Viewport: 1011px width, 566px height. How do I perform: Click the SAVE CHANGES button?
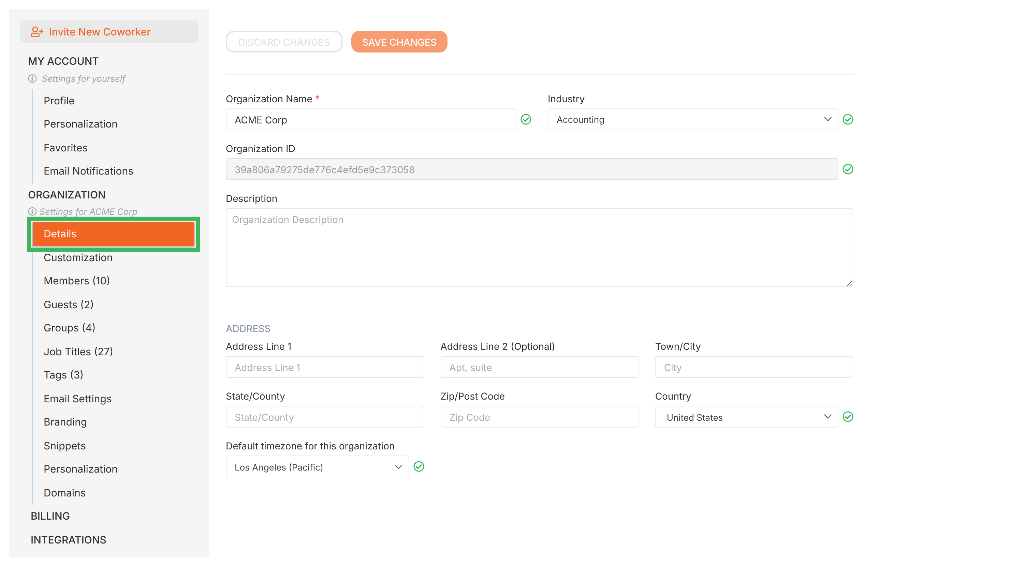tap(399, 42)
